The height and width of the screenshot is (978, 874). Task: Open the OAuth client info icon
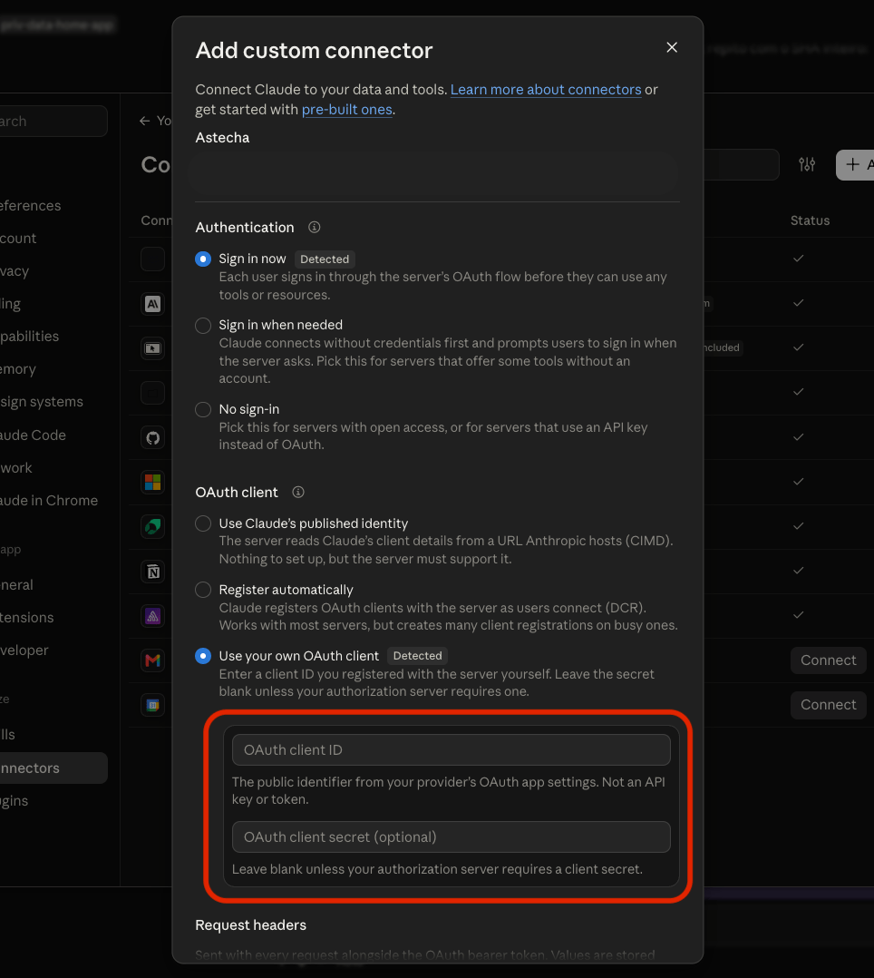pyautogui.click(x=298, y=492)
